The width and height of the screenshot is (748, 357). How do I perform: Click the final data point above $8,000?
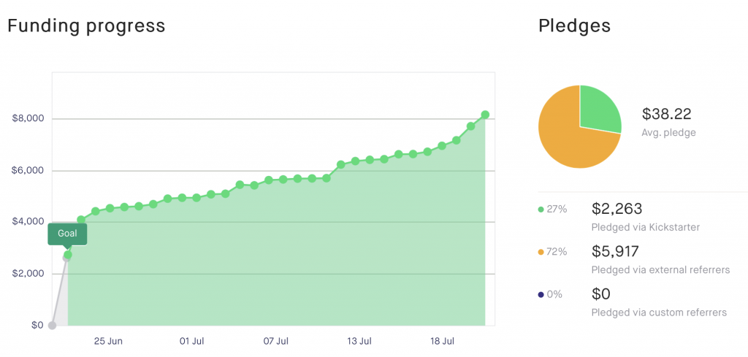(485, 115)
